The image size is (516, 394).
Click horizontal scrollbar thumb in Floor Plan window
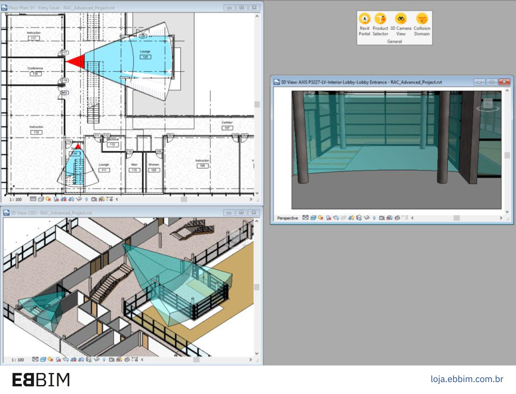coord(184,199)
